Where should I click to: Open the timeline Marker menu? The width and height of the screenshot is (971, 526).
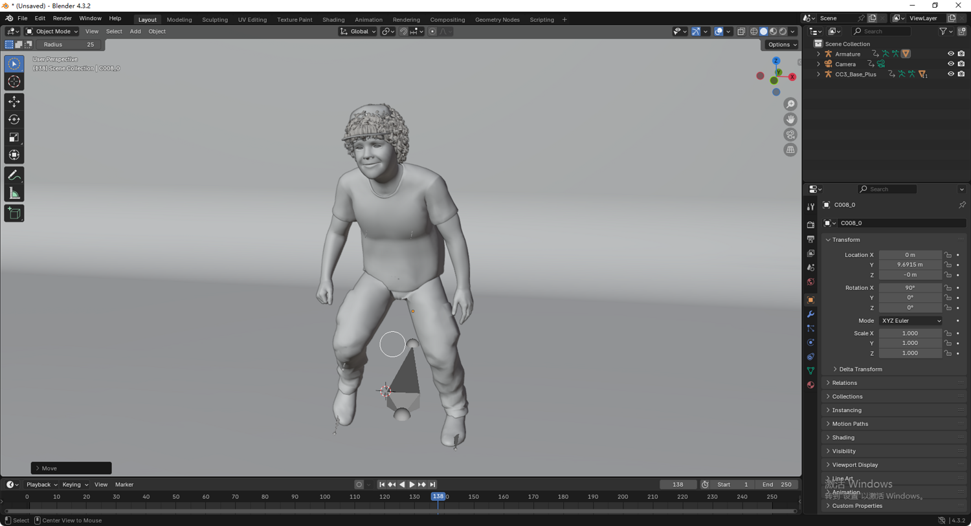pyautogui.click(x=124, y=485)
